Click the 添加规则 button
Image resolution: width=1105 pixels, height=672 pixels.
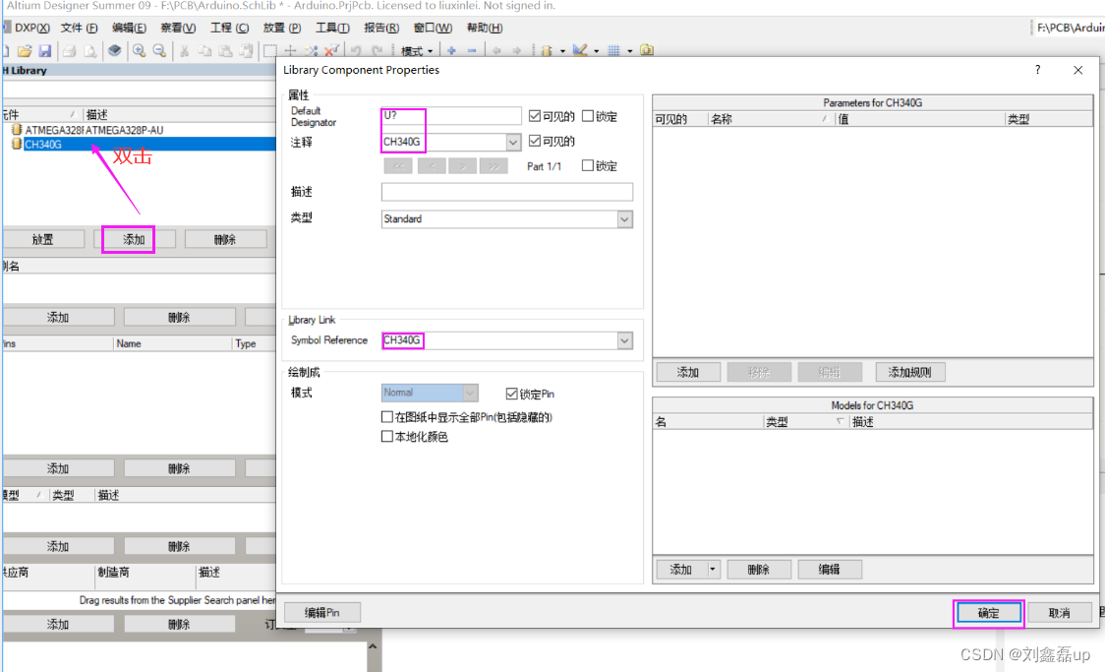pos(909,372)
